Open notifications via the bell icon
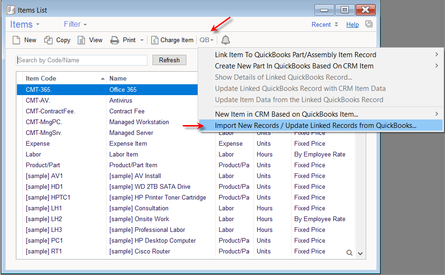 pyautogui.click(x=225, y=40)
